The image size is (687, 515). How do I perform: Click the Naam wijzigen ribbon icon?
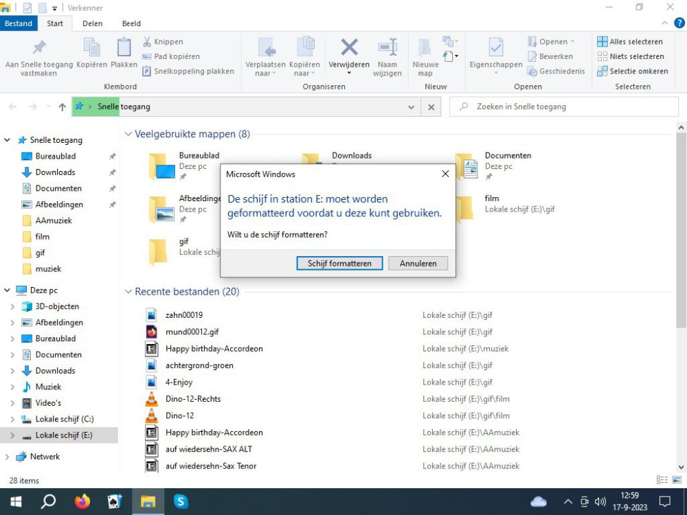(x=387, y=47)
